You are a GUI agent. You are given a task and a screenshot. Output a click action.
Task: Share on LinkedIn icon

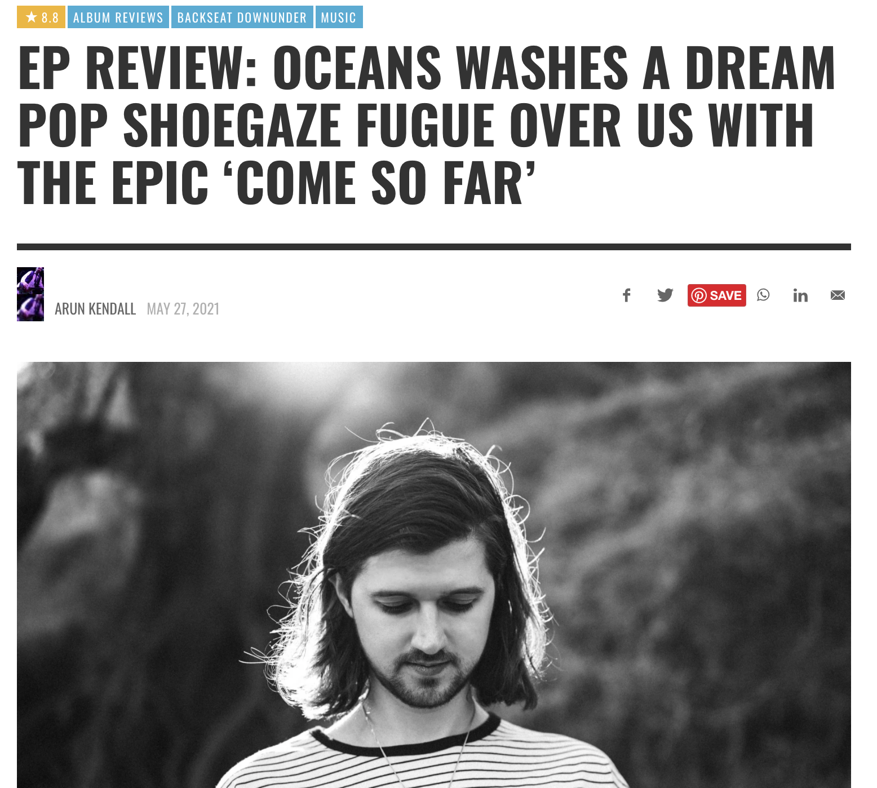(x=800, y=295)
